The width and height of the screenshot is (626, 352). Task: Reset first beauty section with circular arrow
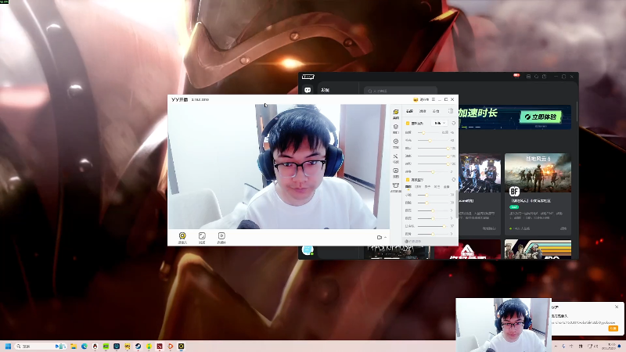point(454,124)
